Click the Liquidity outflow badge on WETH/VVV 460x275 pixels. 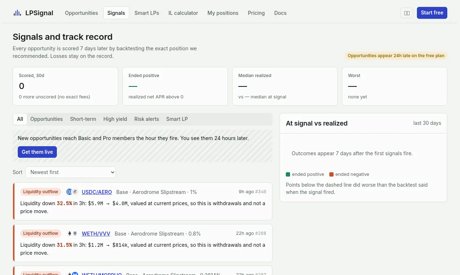(x=41, y=233)
